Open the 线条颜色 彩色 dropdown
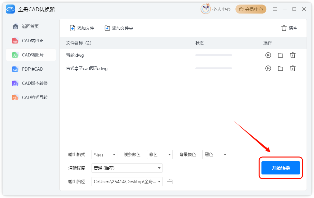314x198 pixels. (160, 154)
